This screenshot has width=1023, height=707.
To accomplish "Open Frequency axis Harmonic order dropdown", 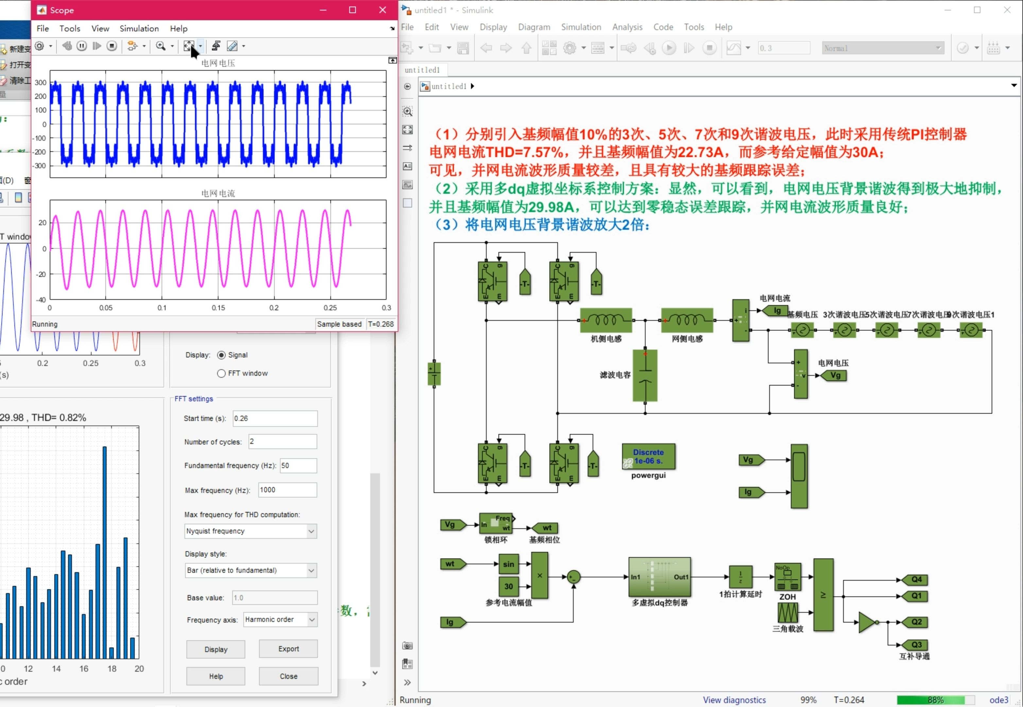I will [x=312, y=620].
